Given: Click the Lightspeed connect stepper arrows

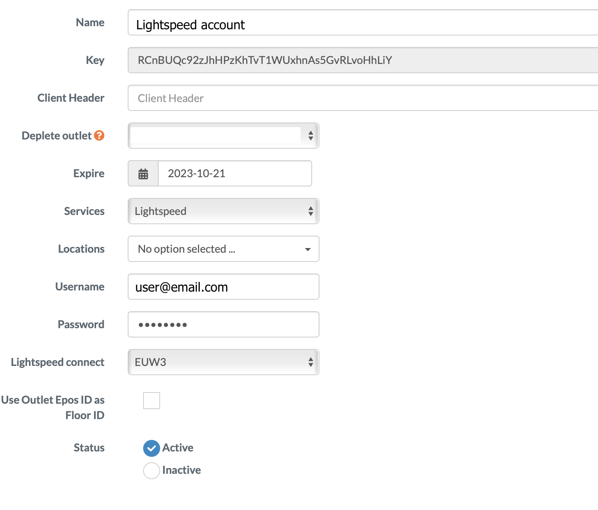Looking at the screenshot, I should [x=311, y=362].
